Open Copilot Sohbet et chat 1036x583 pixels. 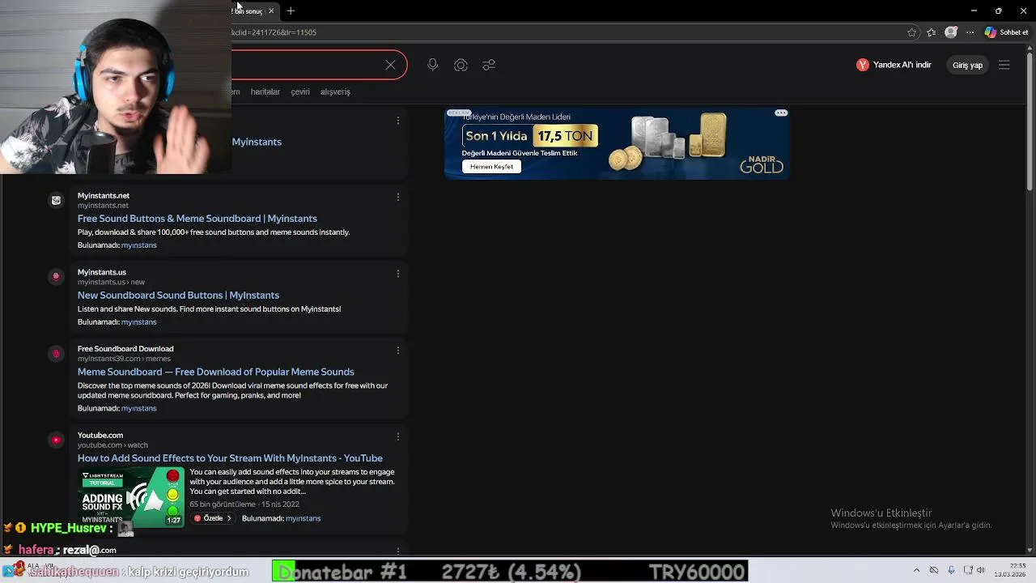click(1006, 32)
